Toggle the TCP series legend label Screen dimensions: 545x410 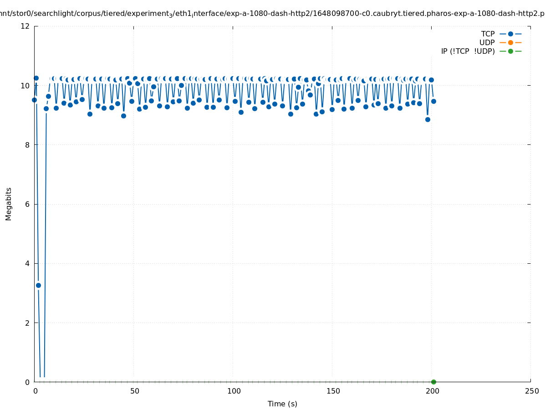[x=488, y=34]
